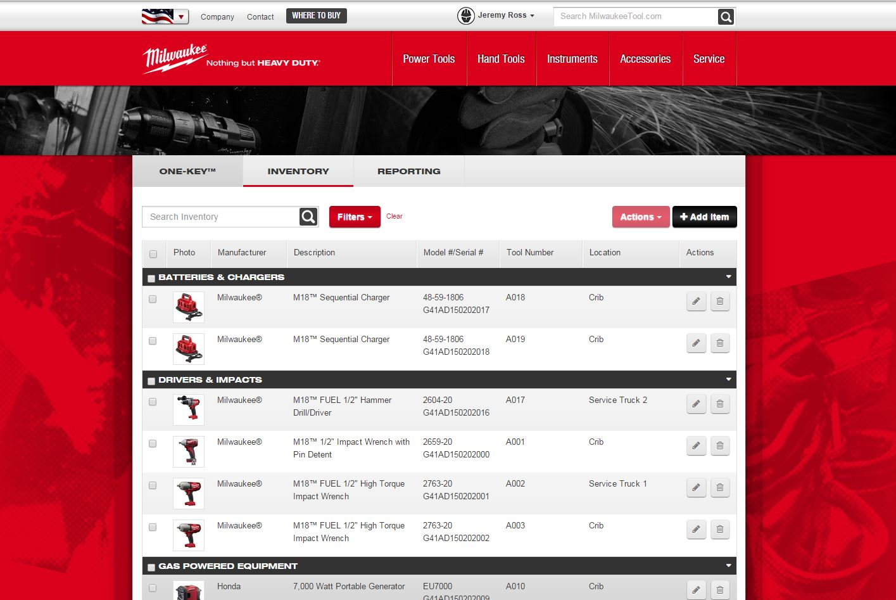The width and height of the screenshot is (896, 600).
Task: Collapse the Gas Powered Equipment section arrow
Action: [x=728, y=566]
